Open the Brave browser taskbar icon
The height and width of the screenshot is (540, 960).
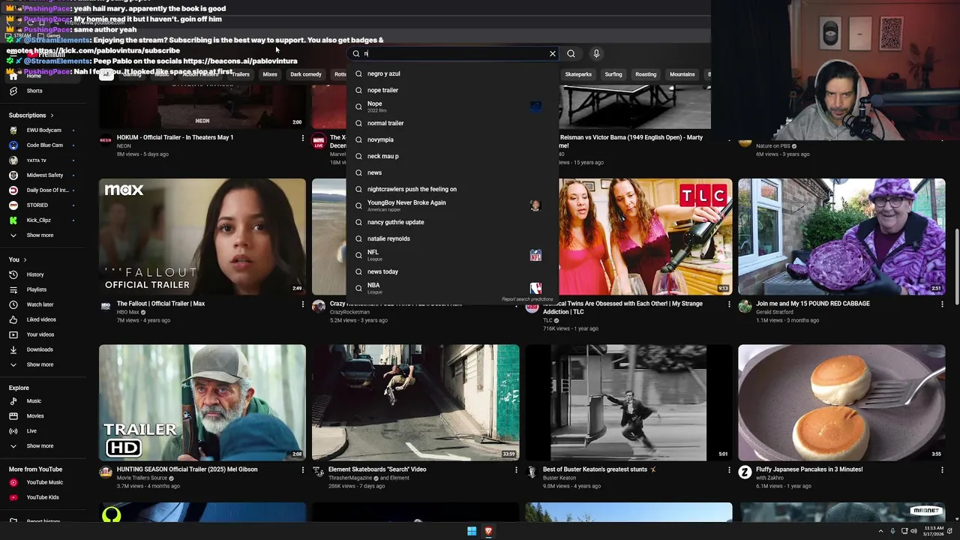pyautogui.click(x=488, y=531)
